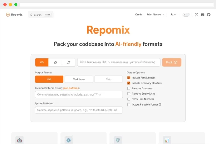Viewport: 216px width, 144px height.
Task: Uncheck Include Directory Structure
Action: [x=129, y=83]
